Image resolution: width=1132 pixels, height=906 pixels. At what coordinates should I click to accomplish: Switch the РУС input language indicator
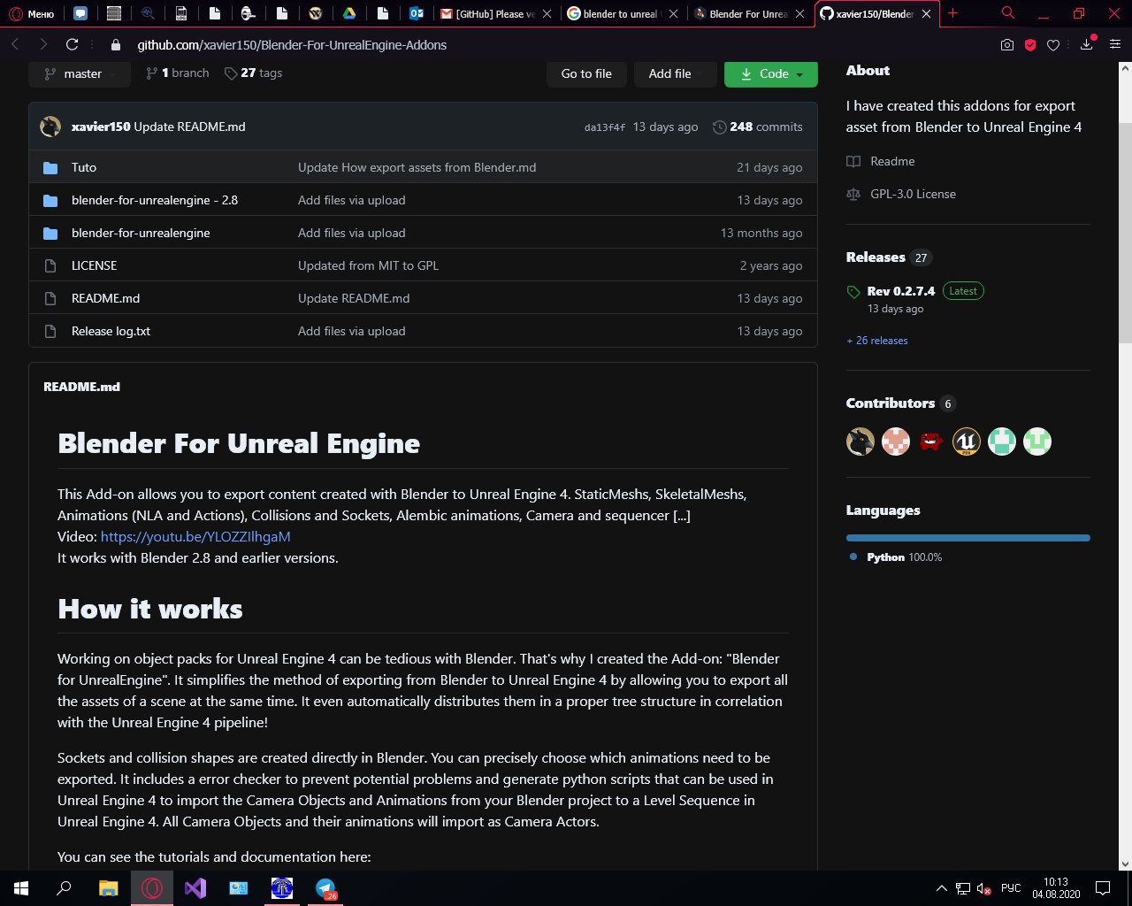click(1010, 888)
